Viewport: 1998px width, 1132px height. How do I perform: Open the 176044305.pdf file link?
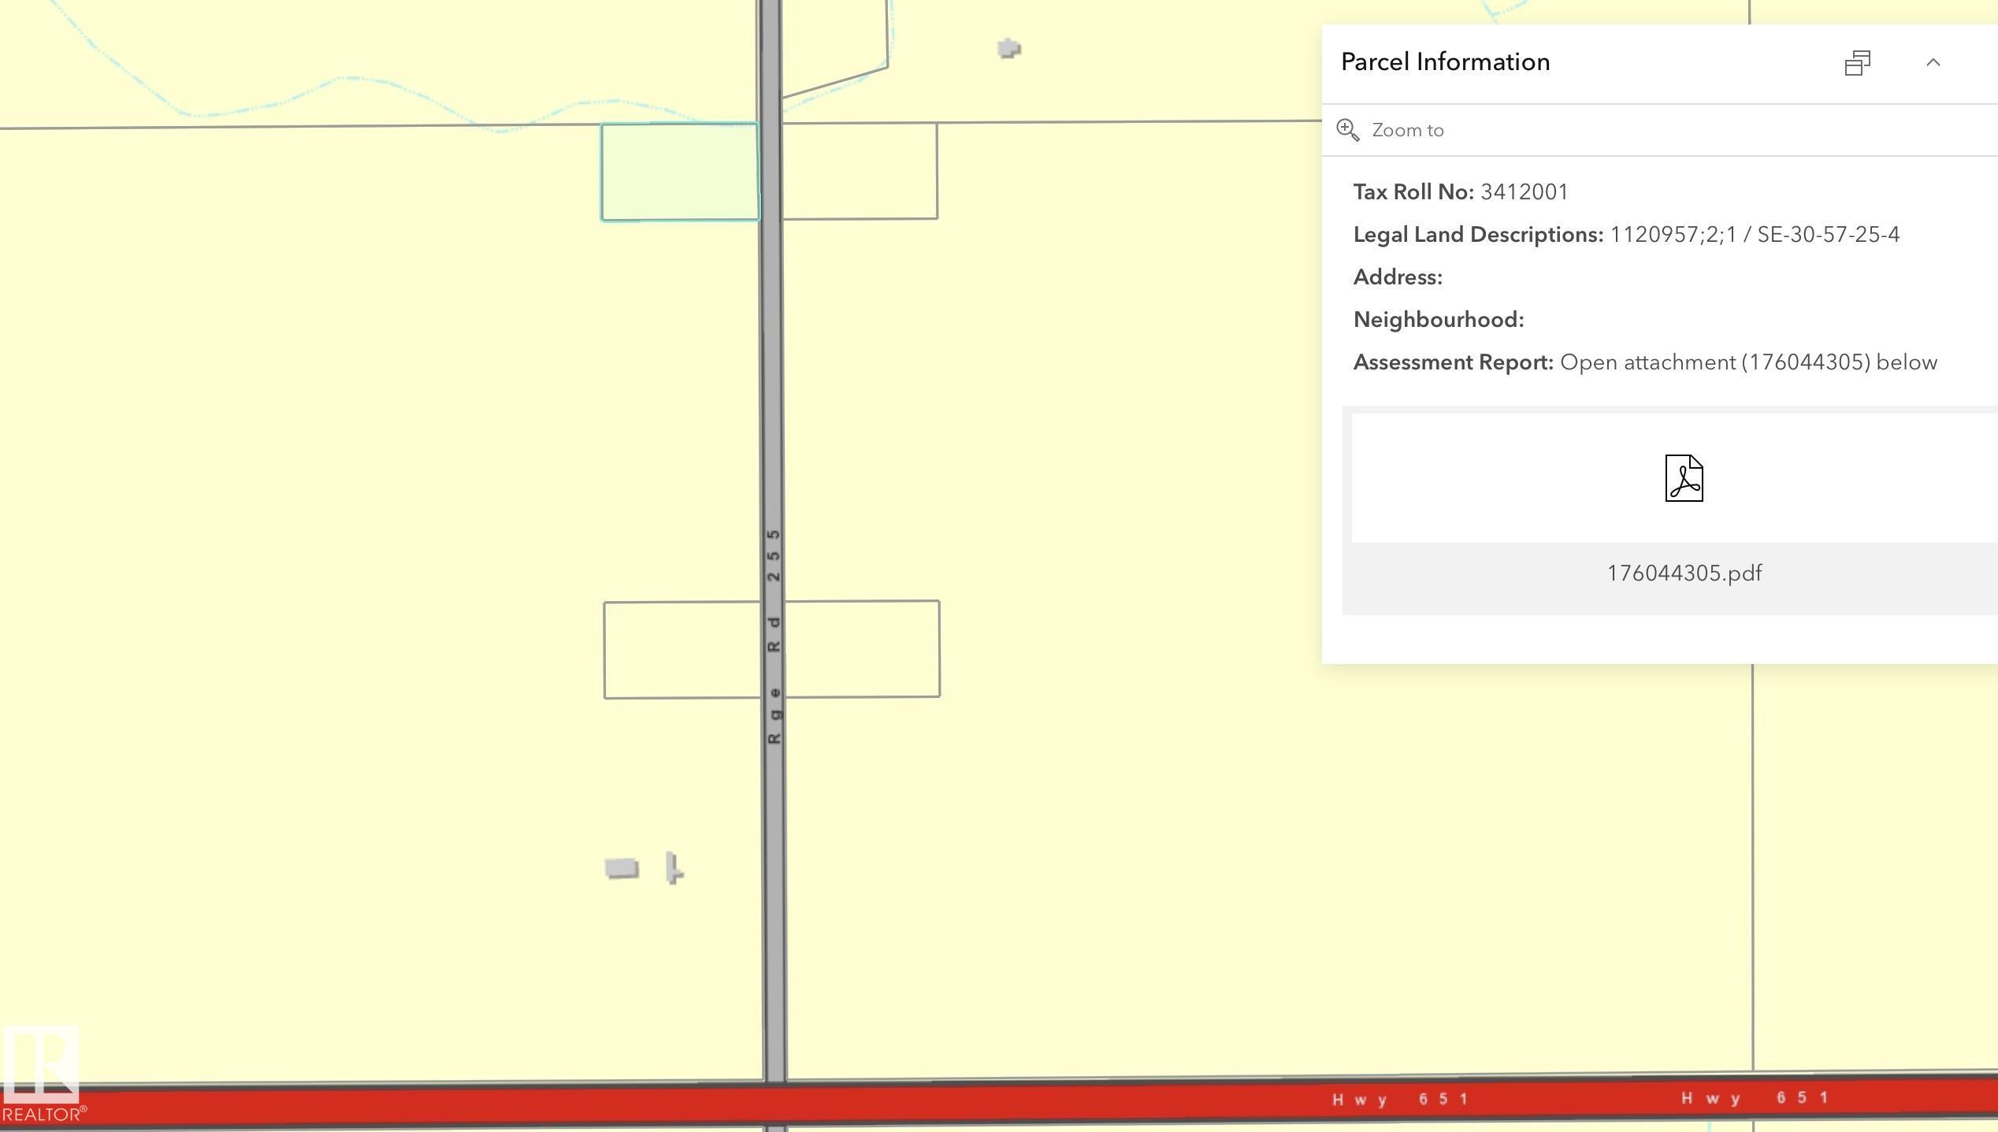(1684, 573)
